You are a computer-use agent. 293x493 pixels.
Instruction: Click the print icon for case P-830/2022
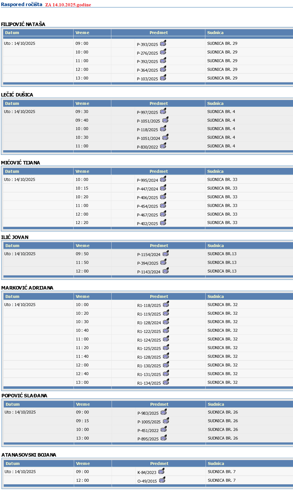click(163, 146)
